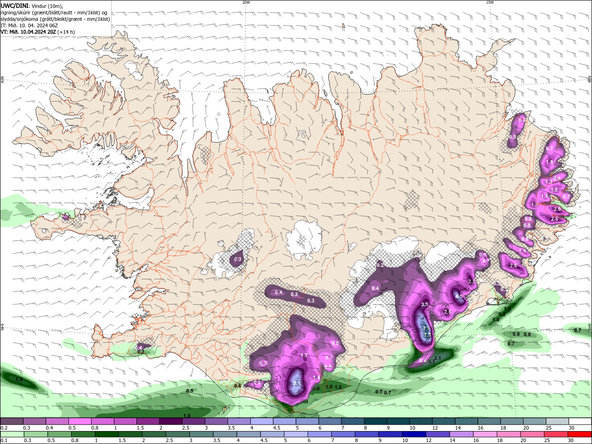Click the 0.2 tick label under the legend
Image resolution: width=592 pixels, height=444 pixels.
click(4, 428)
